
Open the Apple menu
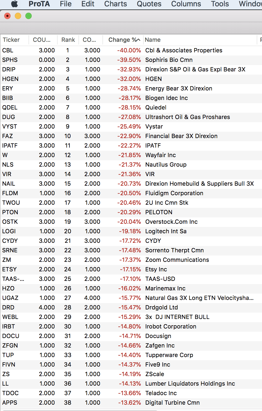15,4
